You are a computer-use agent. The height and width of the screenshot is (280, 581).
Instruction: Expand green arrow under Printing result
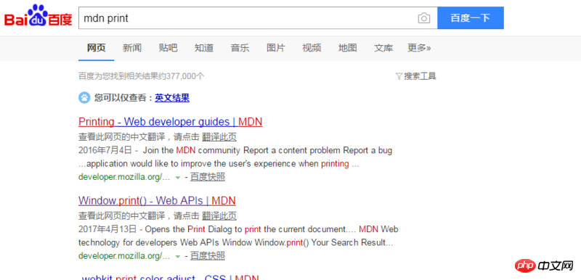click(x=178, y=178)
